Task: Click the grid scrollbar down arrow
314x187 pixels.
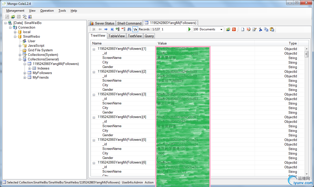Action: pyautogui.click(x=306, y=174)
